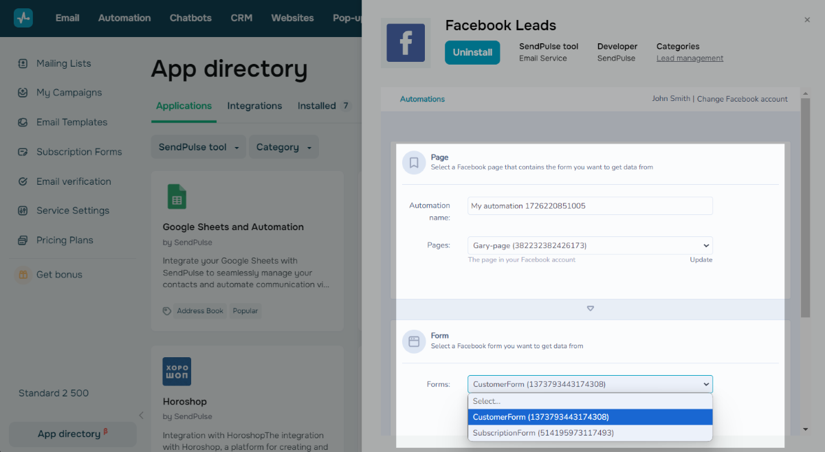Choose the Select... placeholder option
The height and width of the screenshot is (452, 825).
(x=591, y=401)
